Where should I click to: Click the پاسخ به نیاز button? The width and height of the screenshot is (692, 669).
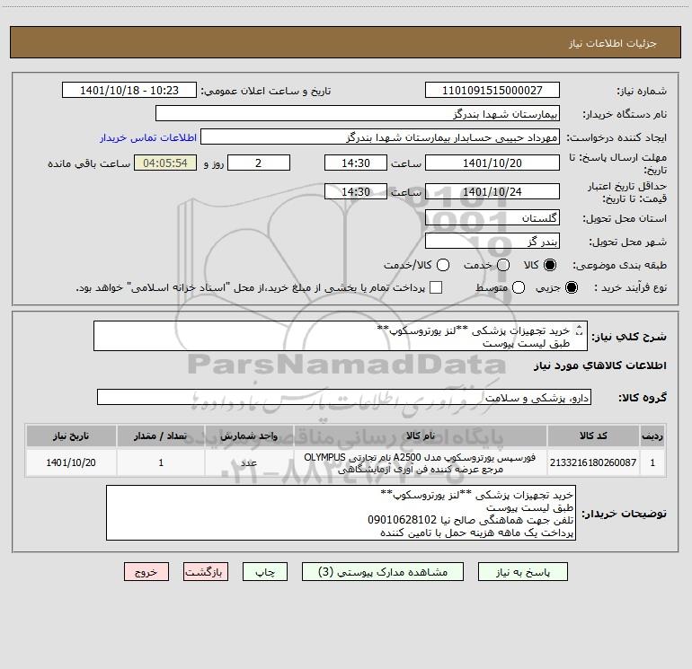(523, 572)
